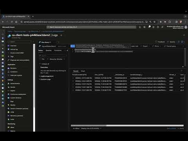Open the Export dropdown
The width and height of the screenshot is (188, 141).
click(x=145, y=46)
